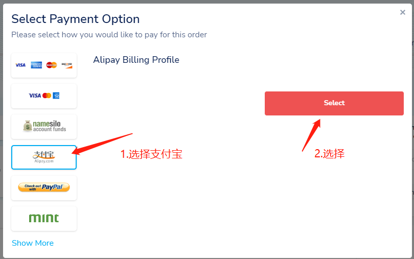Pick NameSilo account funds payment option
Viewport: 414px width, 259px height.
point(44,127)
